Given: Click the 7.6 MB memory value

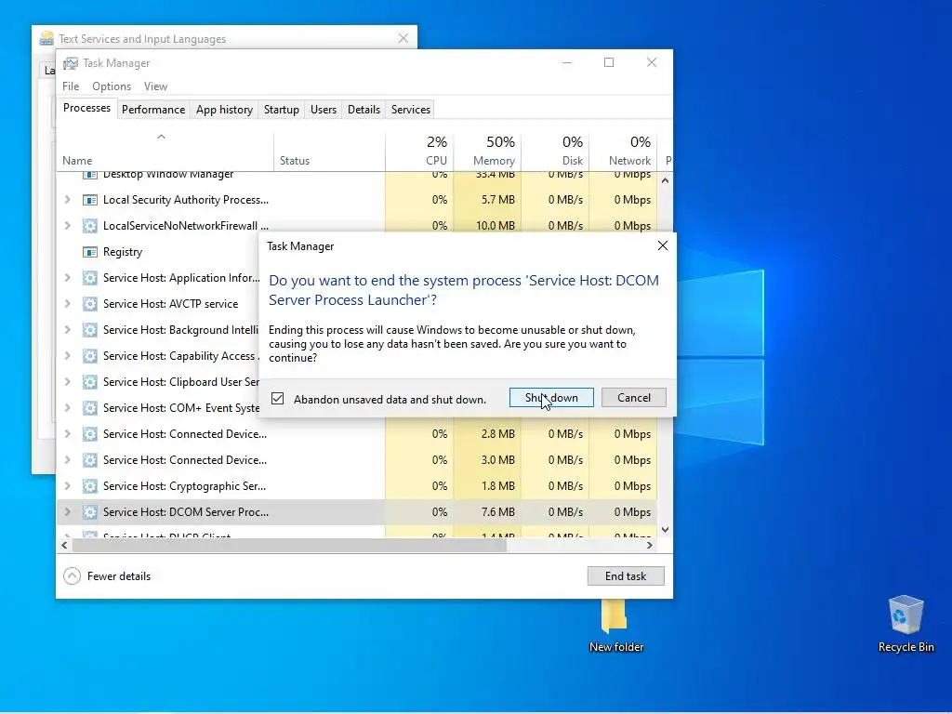Looking at the screenshot, I should [x=498, y=512].
